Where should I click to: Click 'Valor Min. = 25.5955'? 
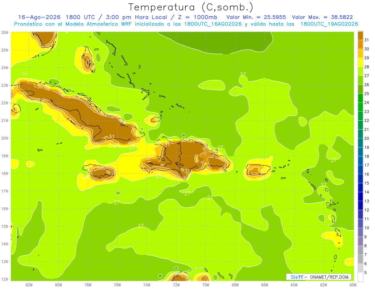(x=256, y=17)
